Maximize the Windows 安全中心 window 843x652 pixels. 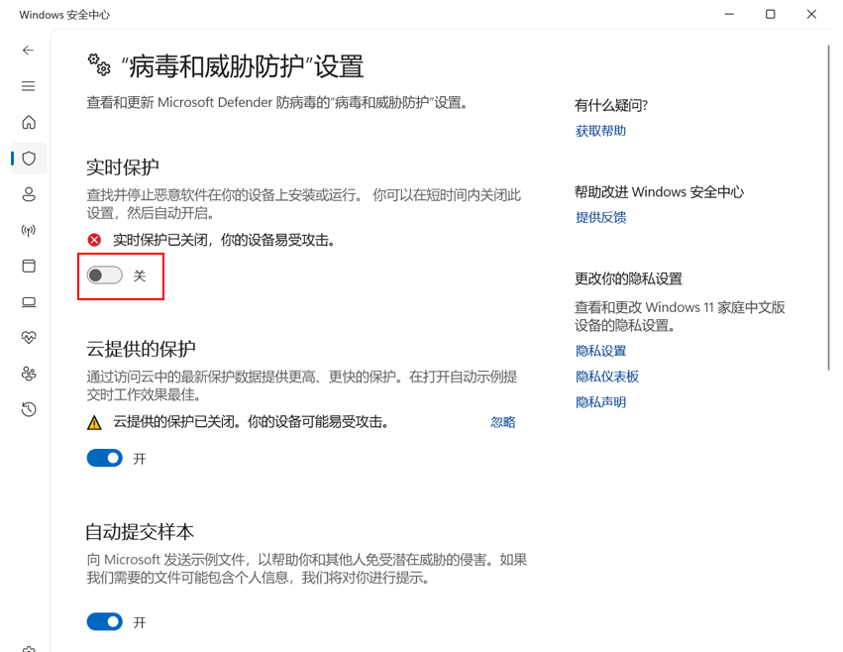point(770,15)
